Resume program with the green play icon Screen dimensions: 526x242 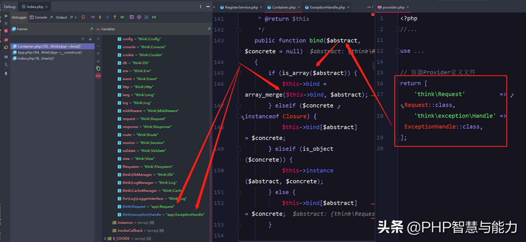coord(6,16)
